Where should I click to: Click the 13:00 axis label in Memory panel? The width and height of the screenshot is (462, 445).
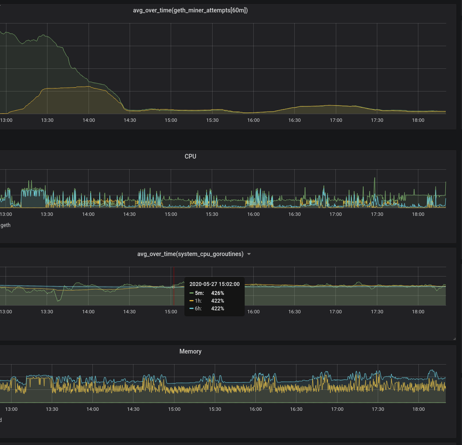coord(11,409)
